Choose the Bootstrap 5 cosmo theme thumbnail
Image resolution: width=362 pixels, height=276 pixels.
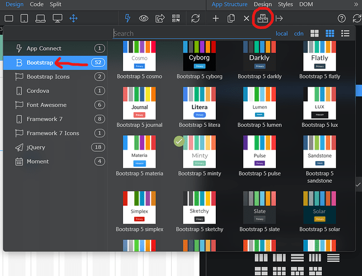tap(139, 56)
